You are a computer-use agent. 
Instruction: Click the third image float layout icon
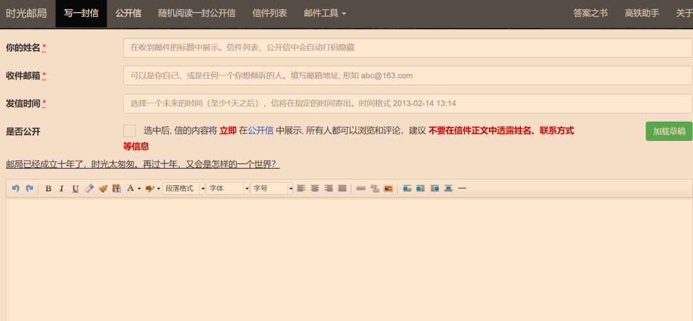435,188
